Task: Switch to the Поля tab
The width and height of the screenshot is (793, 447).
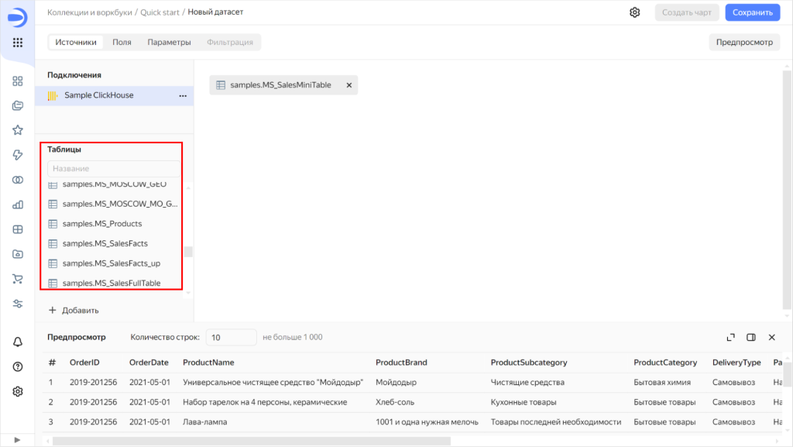Action: point(122,42)
